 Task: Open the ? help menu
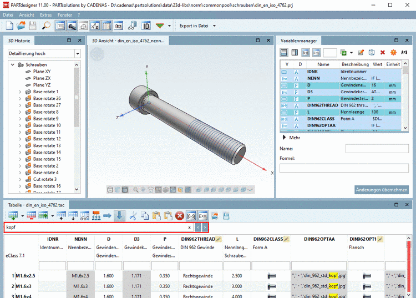coord(79,15)
